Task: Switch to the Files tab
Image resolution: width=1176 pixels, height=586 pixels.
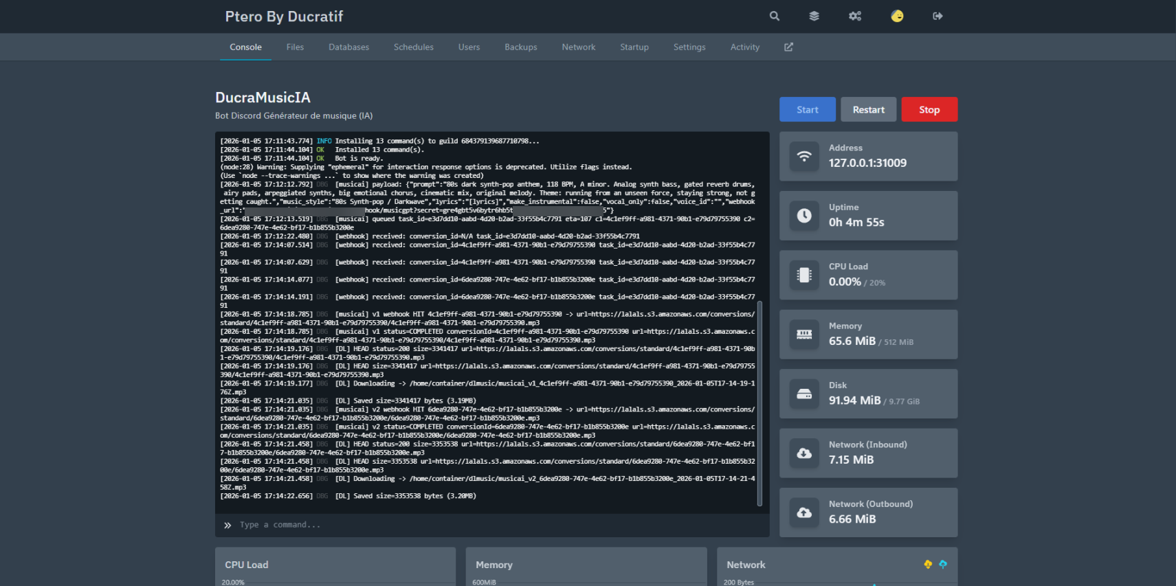Action: click(x=295, y=47)
